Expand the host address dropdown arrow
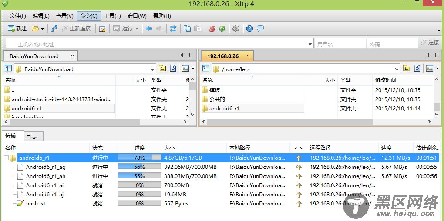Image resolution: width=444 pixels, height=221 pixels. tap(310, 44)
